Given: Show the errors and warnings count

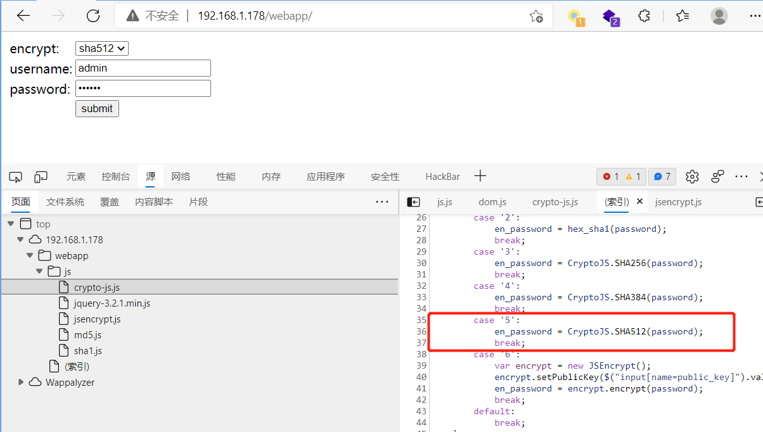Looking at the screenshot, I should point(622,177).
